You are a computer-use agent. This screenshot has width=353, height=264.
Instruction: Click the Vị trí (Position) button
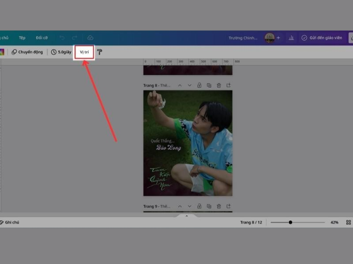point(84,52)
